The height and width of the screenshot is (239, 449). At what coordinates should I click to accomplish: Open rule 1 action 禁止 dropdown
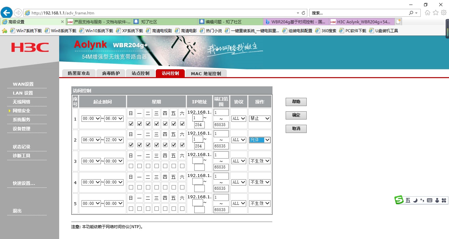point(260,119)
